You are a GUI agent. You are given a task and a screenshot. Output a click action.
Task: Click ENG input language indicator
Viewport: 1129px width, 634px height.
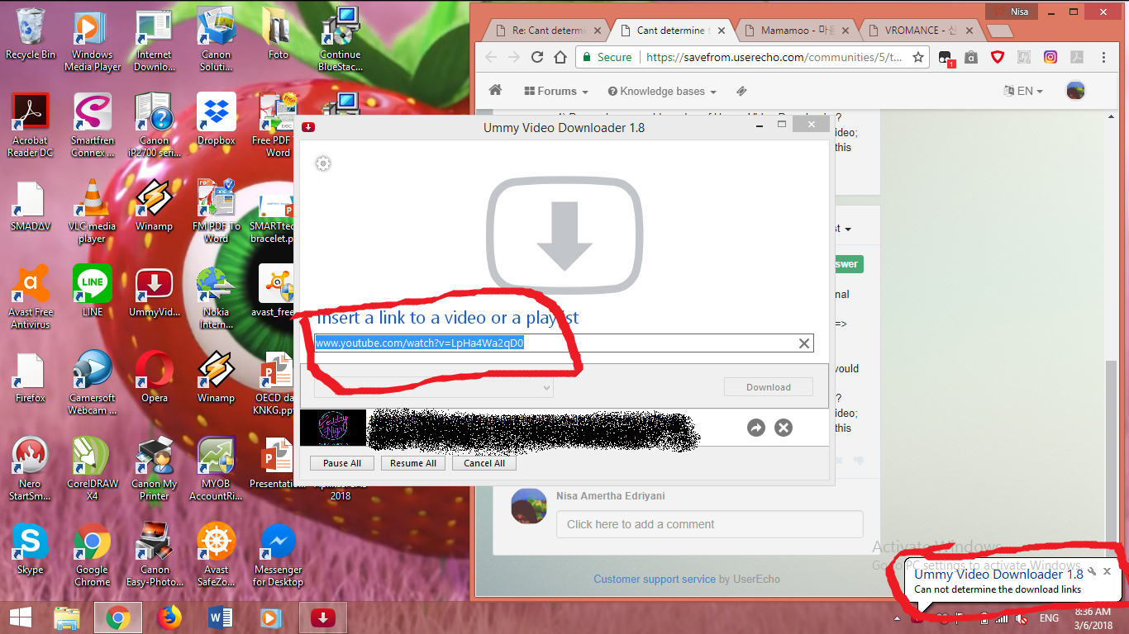tap(1049, 617)
